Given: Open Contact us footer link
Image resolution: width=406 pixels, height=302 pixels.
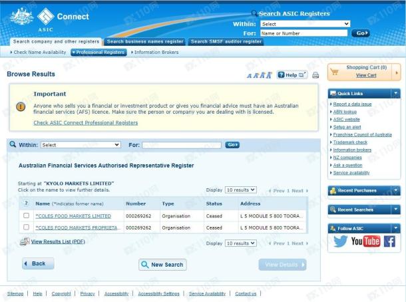Looking at the screenshot, I should pos(246,293).
